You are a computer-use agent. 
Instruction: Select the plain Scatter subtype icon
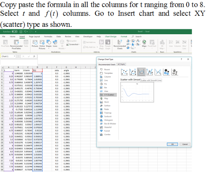click(124, 72)
